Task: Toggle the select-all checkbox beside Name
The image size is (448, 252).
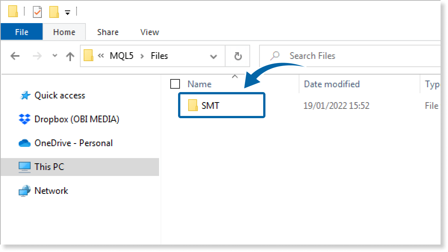Action: 175,84
